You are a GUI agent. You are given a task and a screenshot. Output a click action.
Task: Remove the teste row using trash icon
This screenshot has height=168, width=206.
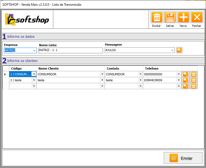[193, 80]
